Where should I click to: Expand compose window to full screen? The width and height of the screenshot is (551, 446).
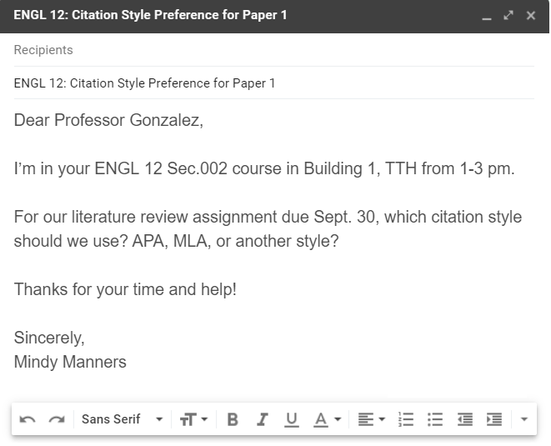point(508,16)
